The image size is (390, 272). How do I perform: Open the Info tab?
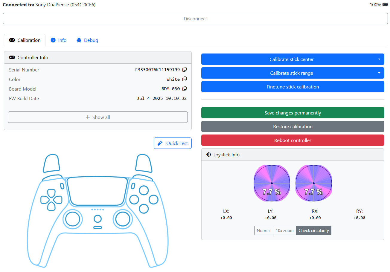(59, 40)
